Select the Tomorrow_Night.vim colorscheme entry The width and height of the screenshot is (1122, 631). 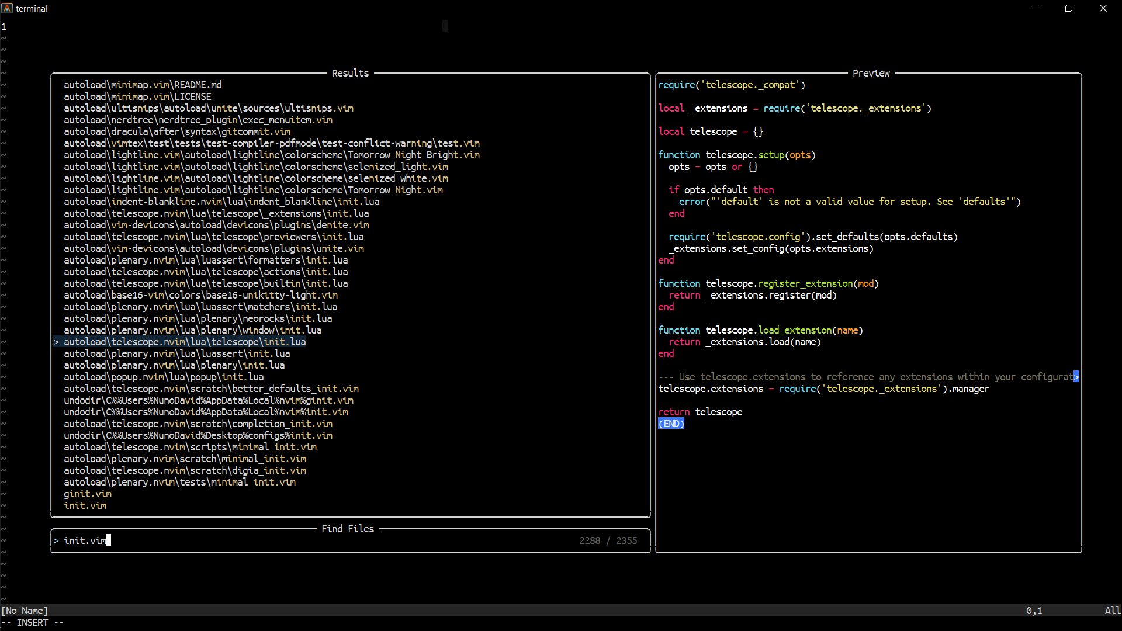[254, 190]
